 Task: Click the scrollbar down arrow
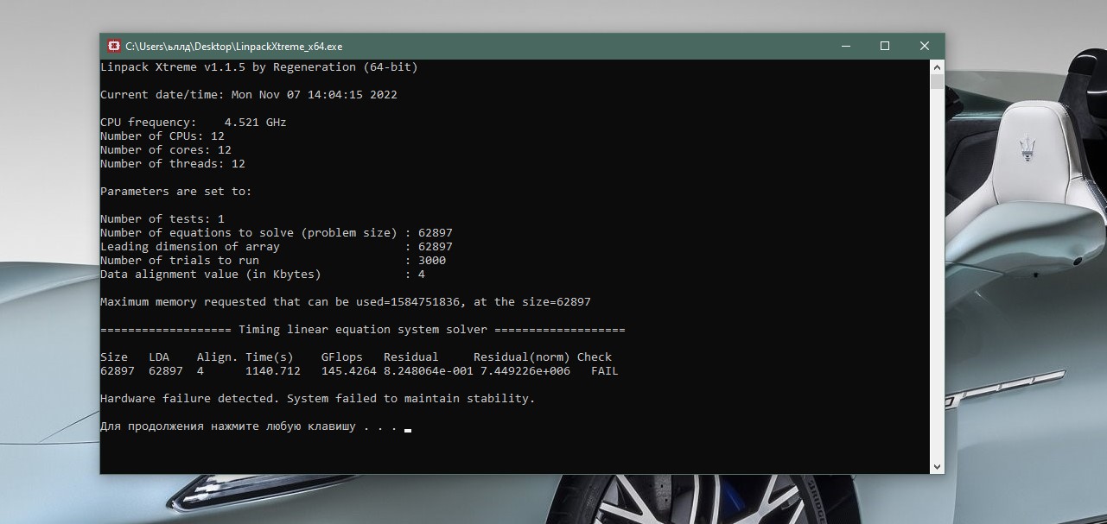pyautogui.click(x=937, y=466)
